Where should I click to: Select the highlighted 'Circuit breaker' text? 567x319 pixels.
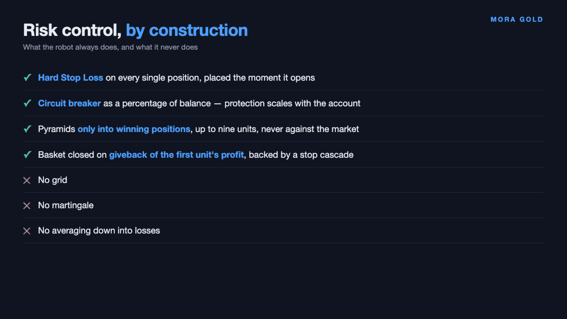coord(70,103)
